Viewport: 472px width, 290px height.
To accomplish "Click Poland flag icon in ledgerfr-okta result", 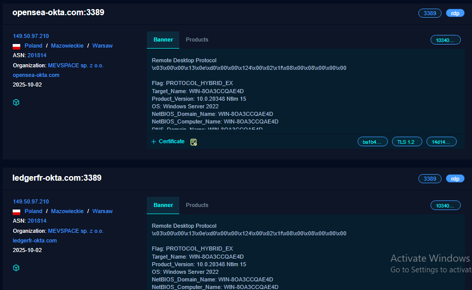I will (x=17, y=212).
